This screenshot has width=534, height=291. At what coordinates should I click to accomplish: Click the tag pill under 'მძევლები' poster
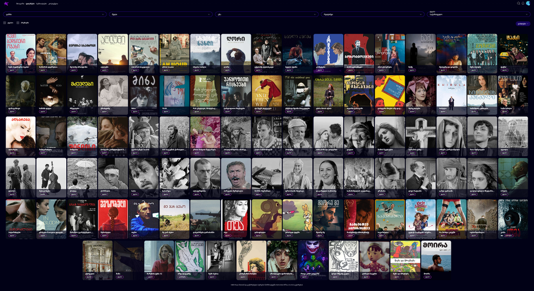pyautogui.click(x=74, y=112)
